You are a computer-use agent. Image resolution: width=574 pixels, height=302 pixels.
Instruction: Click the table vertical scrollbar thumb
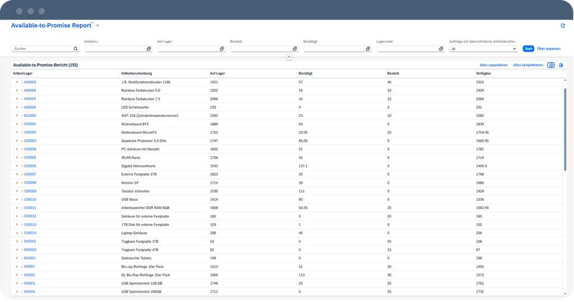tap(565, 129)
